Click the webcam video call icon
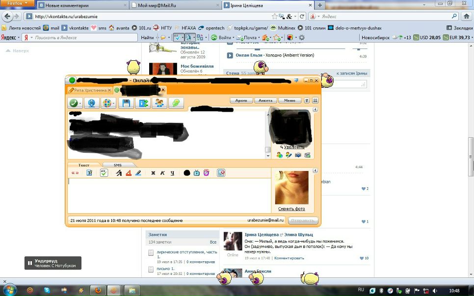This screenshot has height=296, width=474. pos(90,103)
